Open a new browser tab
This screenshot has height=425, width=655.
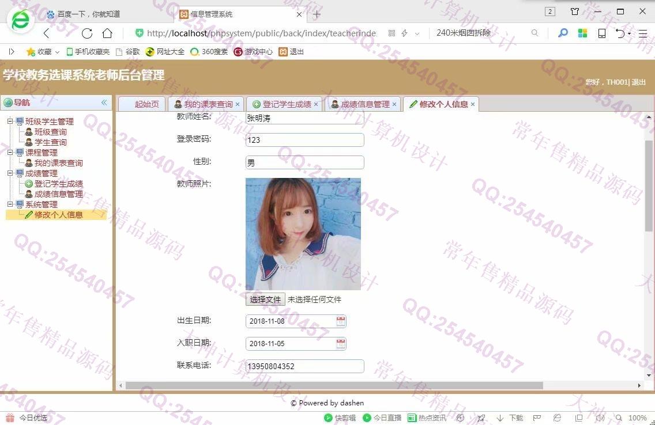click(x=317, y=14)
